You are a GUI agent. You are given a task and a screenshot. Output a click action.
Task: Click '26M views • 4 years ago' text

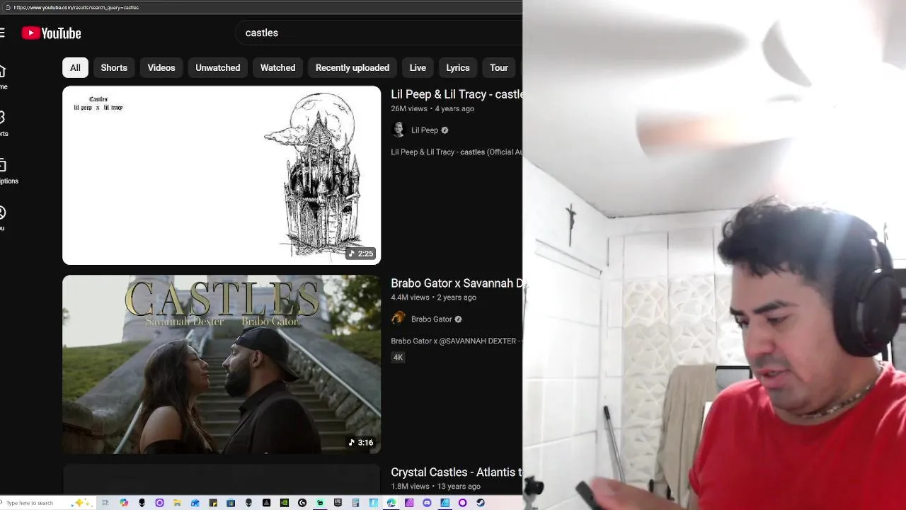(x=432, y=109)
